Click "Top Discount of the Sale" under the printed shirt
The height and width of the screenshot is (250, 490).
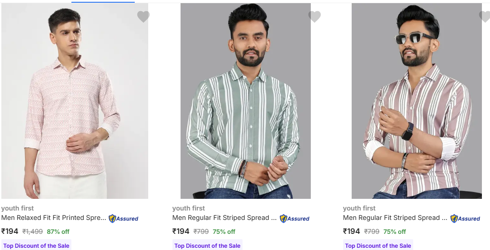pos(36,246)
